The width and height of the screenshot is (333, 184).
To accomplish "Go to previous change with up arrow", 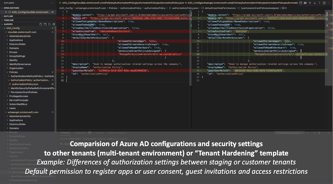I will (310, 3).
